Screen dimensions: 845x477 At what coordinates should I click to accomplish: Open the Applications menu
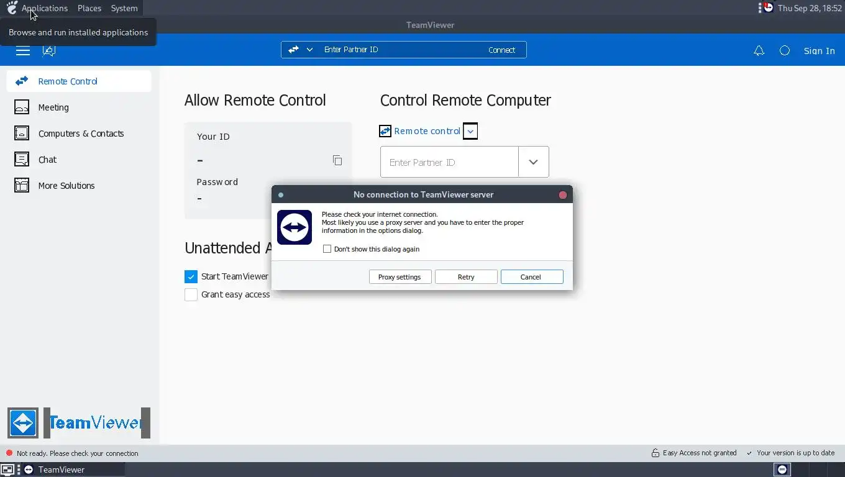(45, 8)
